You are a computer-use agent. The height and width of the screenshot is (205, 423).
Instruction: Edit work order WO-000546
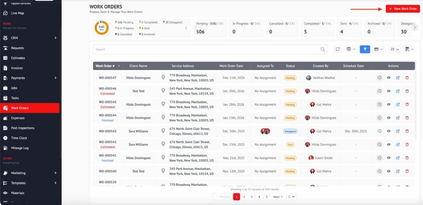tap(398, 91)
